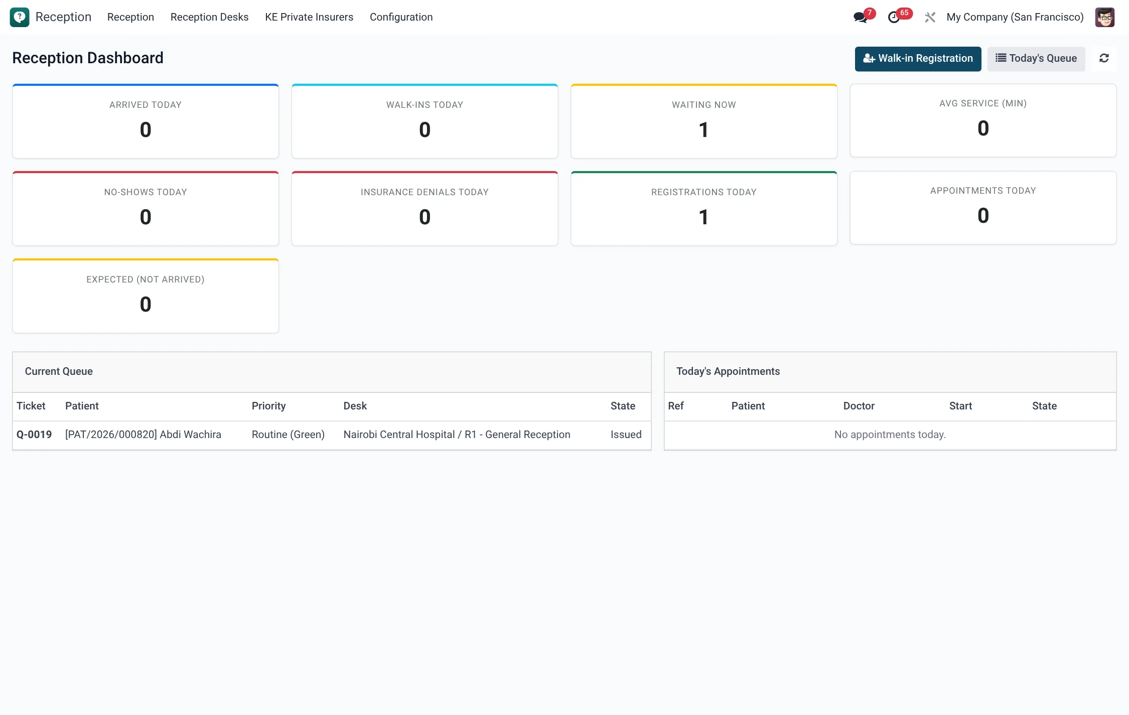
Task: Open the No-Shows Today card
Action: (146, 208)
